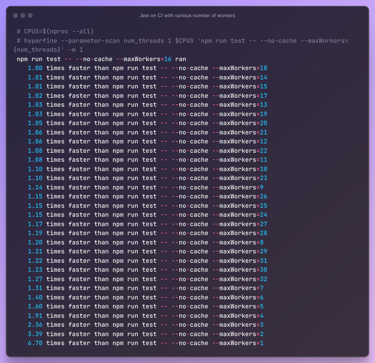
Task: Click the maxWorkers=1 value
Action: tap(262, 343)
